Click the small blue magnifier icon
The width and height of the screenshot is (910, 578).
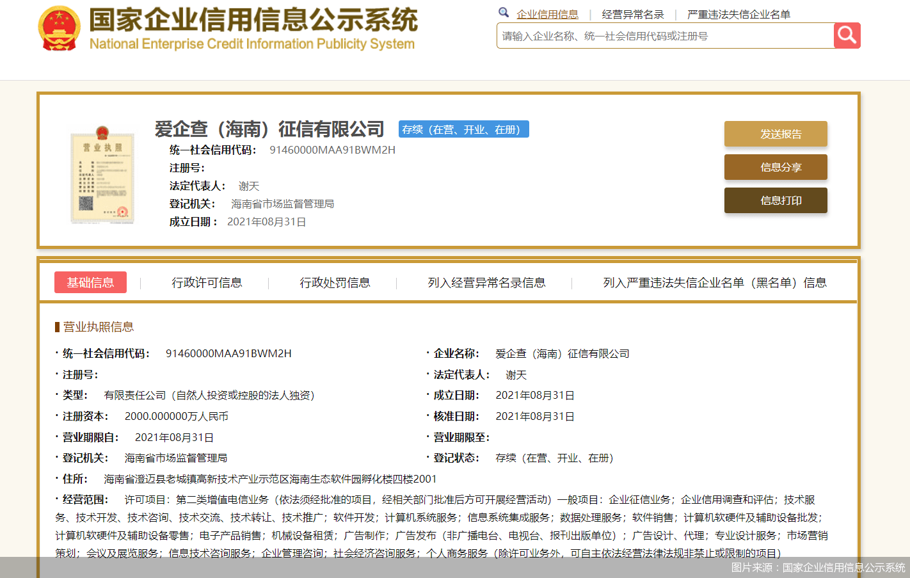point(504,12)
